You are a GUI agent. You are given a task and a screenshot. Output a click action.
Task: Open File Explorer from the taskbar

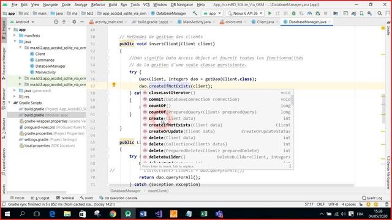67,214
